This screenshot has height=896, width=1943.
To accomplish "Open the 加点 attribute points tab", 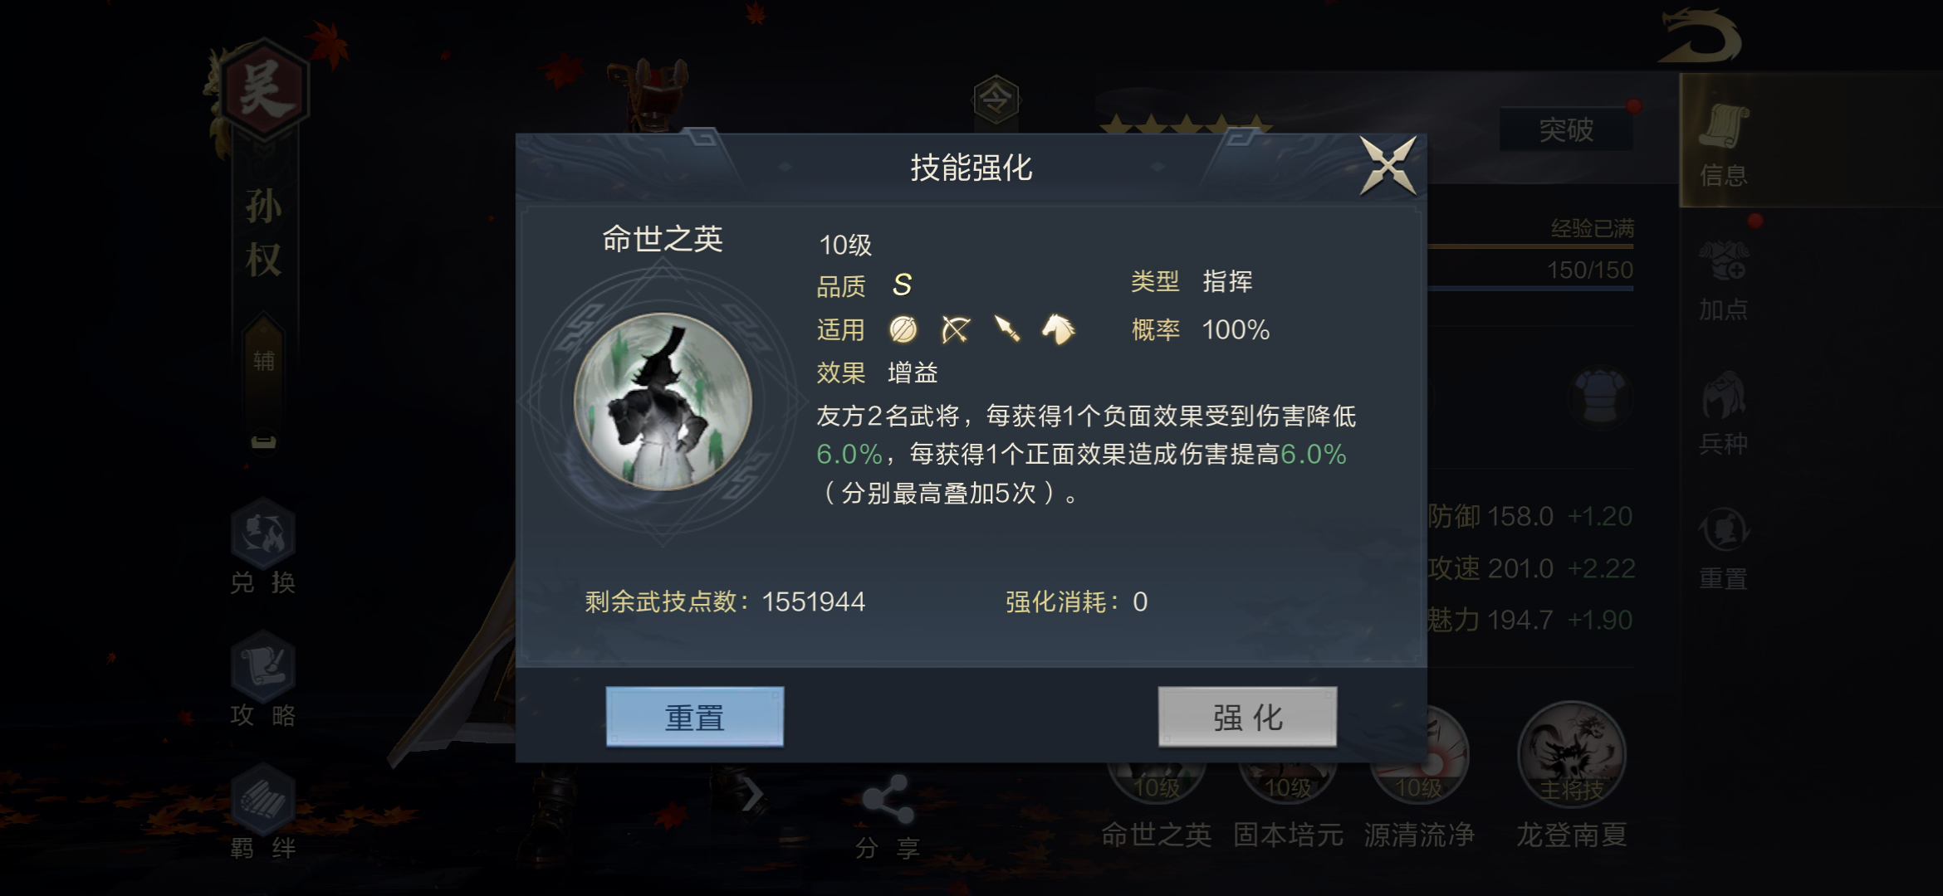I will (1724, 280).
